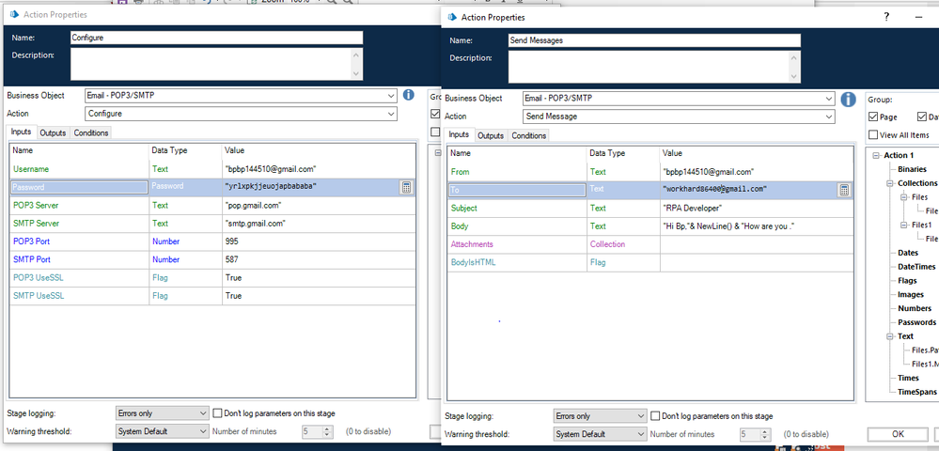Collapse the Text tree node

890,336
